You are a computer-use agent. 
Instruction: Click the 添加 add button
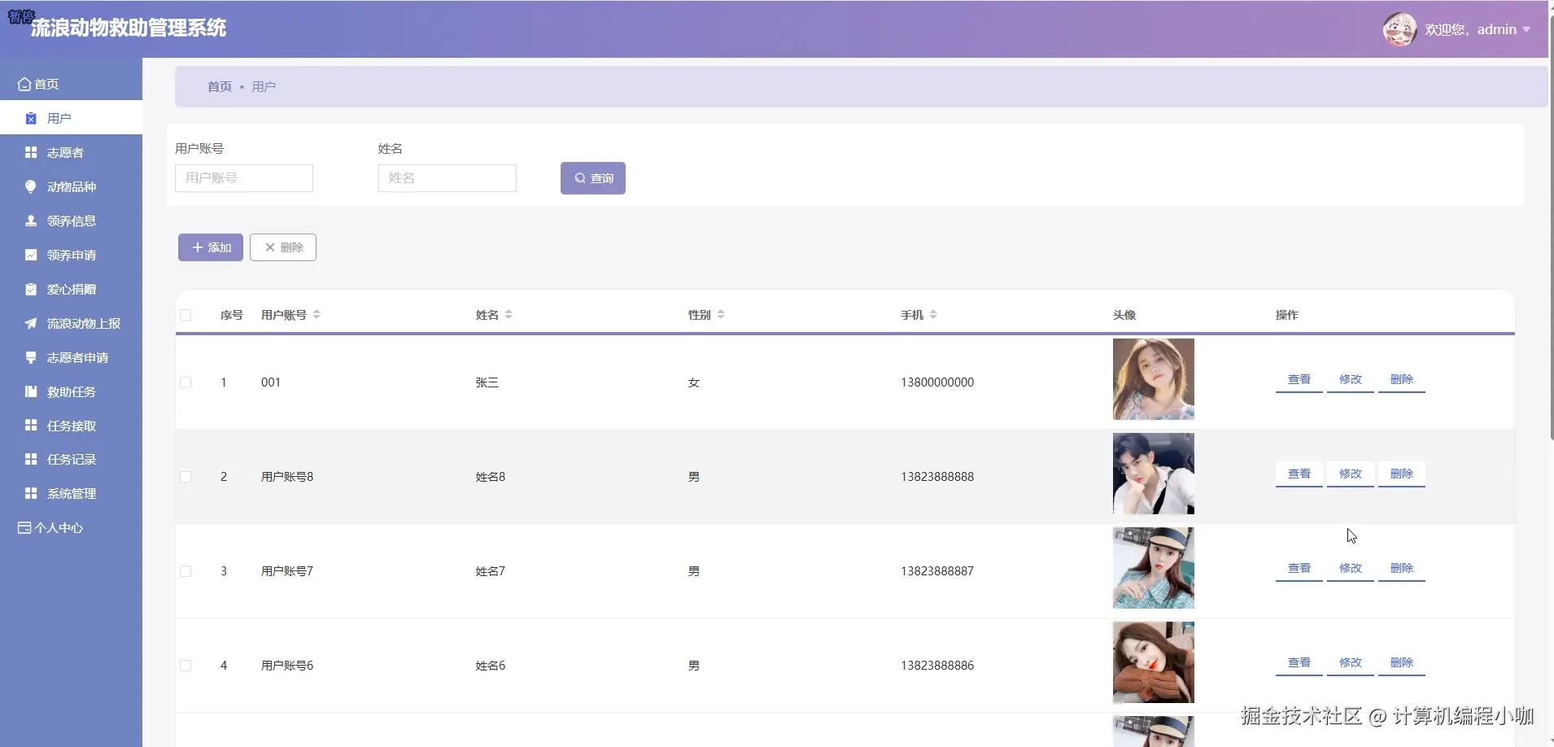(x=211, y=247)
